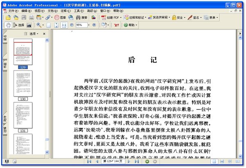The height and width of the screenshot is (168, 246).
Task: Toggle the fit width view icon
Action: point(64,25)
